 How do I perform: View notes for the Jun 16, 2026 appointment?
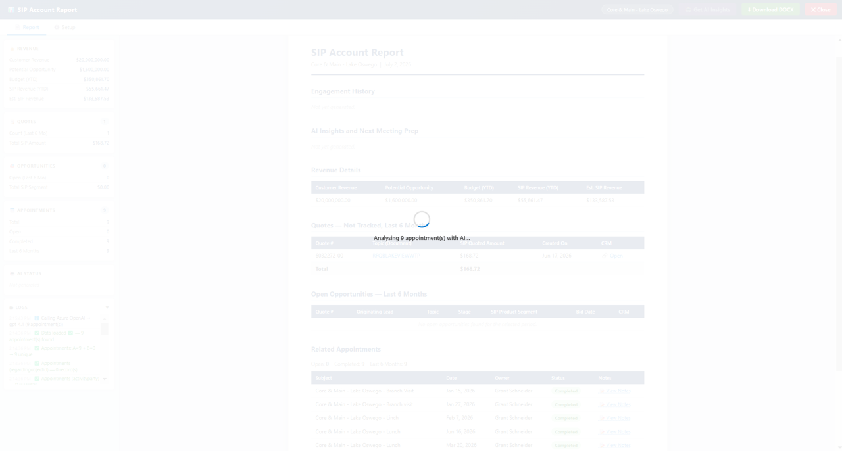click(615, 432)
